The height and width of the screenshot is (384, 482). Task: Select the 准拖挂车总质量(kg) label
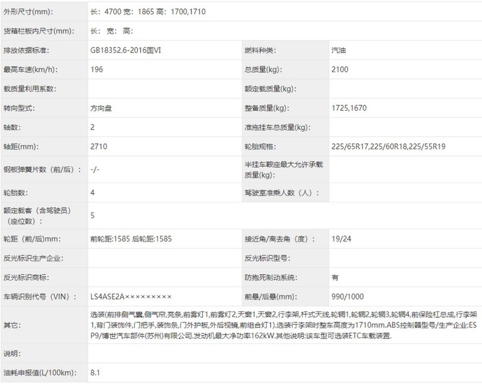click(x=277, y=127)
